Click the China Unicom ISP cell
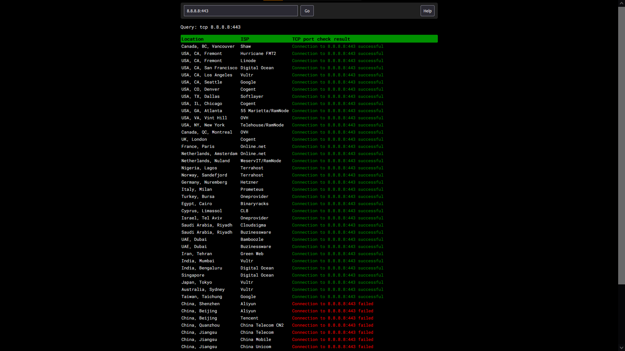 (256, 347)
